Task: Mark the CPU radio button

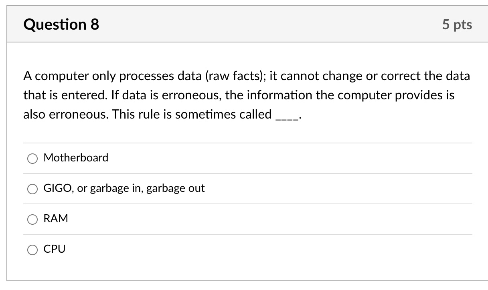Action: (x=32, y=250)
